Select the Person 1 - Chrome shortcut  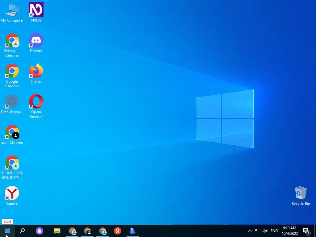click(x=12, y=46)
